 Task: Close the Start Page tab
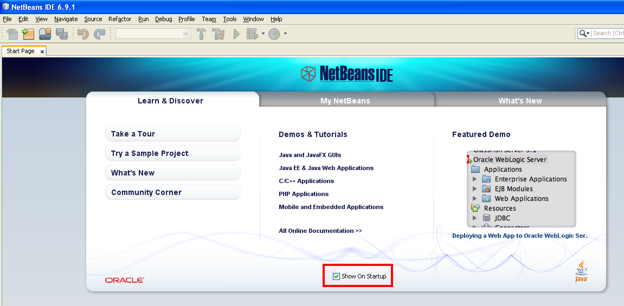click(42, 51)
